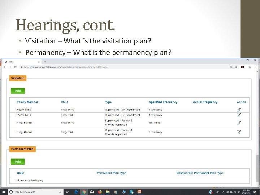View site security padlock info

coord(22,67)
